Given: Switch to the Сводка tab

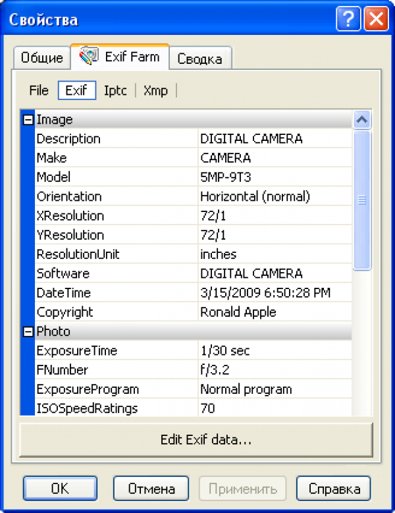Looking at the screenshot, I should coord(199,59).
